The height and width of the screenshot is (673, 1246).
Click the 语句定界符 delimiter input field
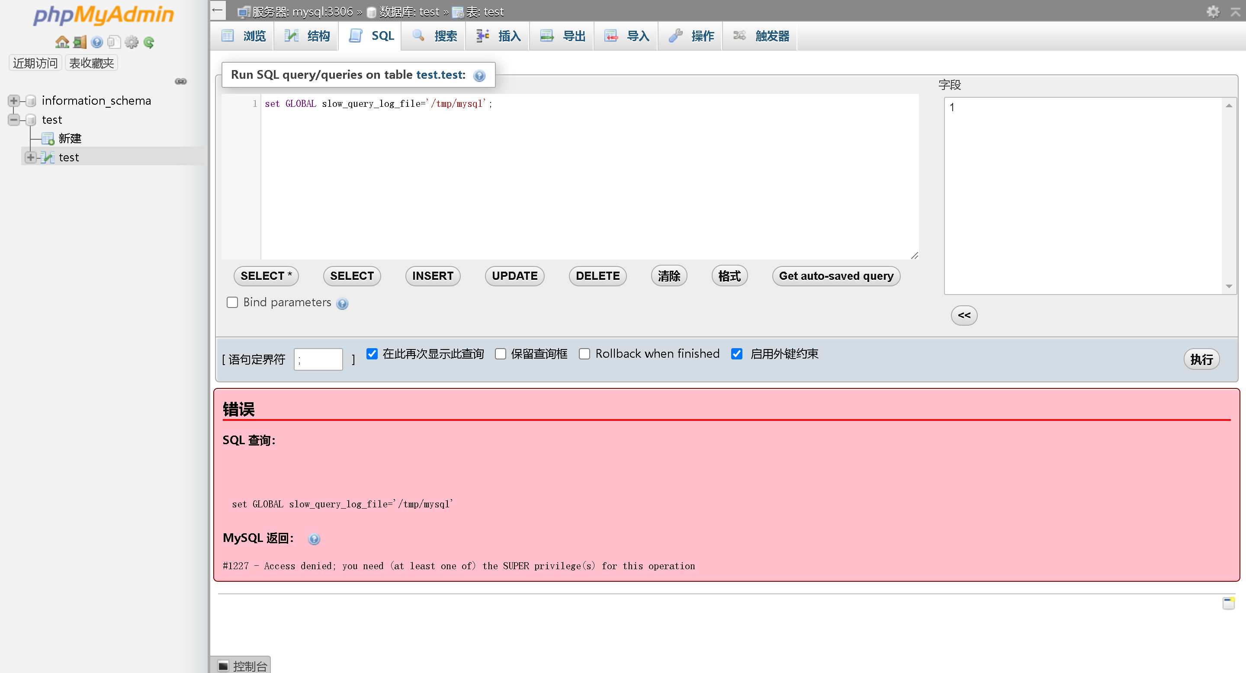(318, 359)
